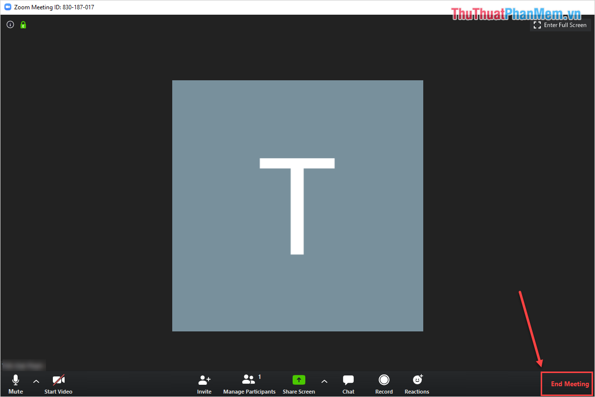Click the green encryption lock icon

coord(23,24)
